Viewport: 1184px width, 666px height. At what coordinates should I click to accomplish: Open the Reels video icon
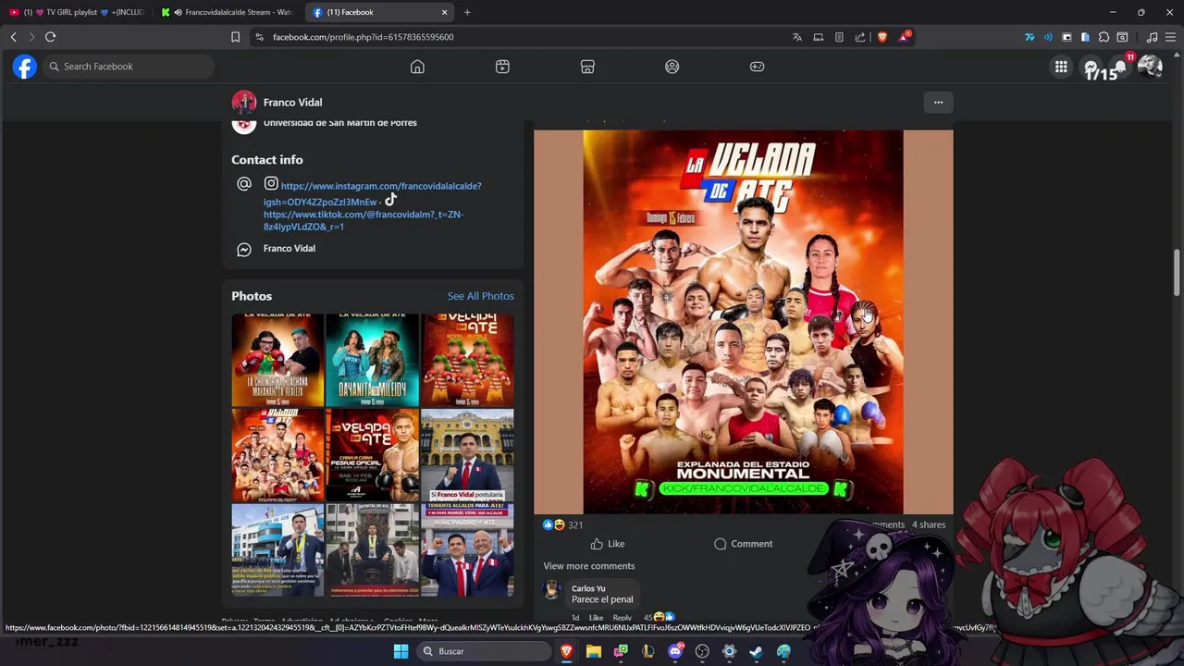[502, 67]
